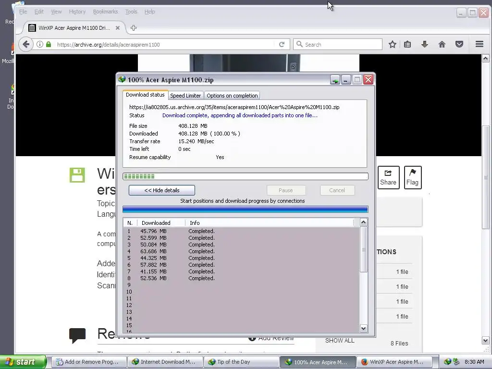The image size is (492, 369).
Task: Click the Flag button on archive page
Action: 412,178
